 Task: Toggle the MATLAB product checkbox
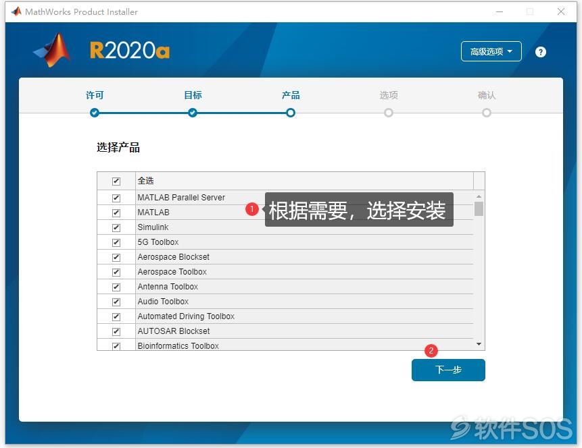pos(116,213)
